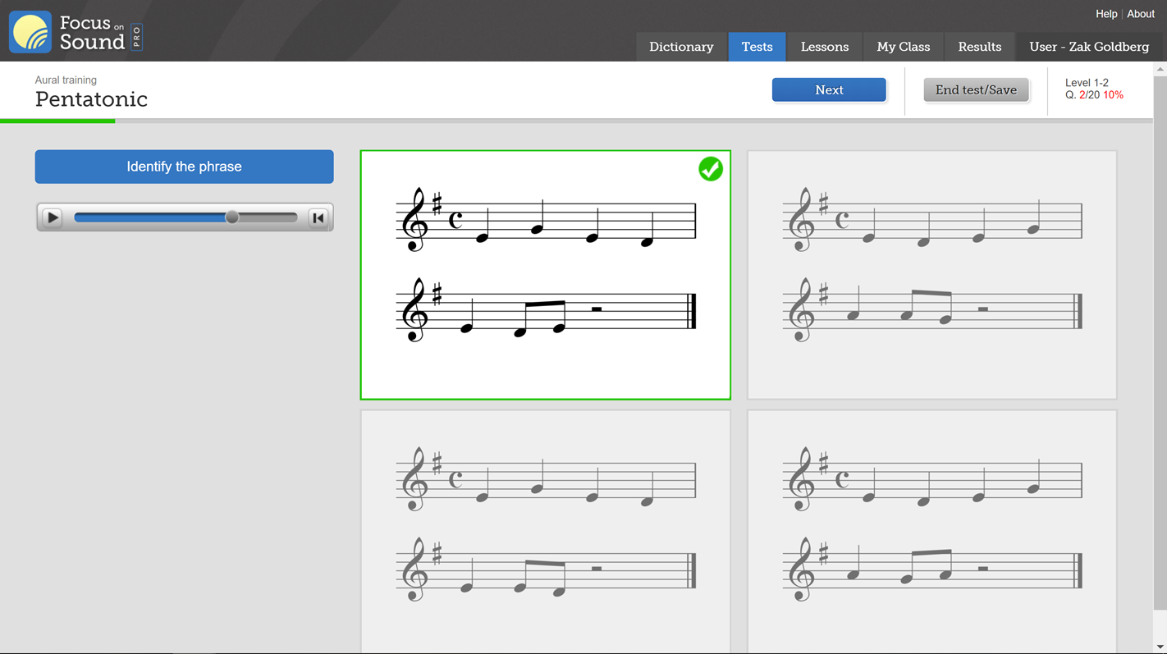Image resolution: width=1167 pixels, height=654 pixels.
Task: Open the Dictionary tab
Action: click(x=681, y=47)
